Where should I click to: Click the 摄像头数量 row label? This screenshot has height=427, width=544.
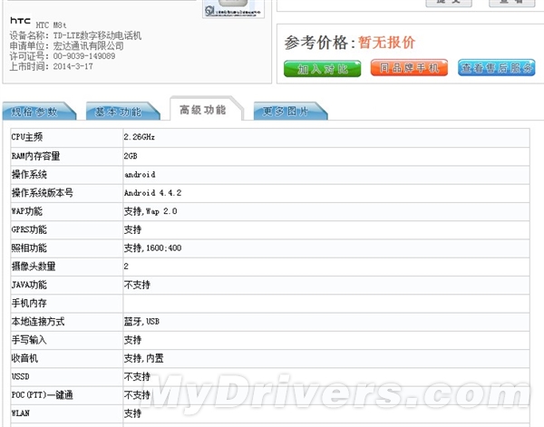pyautogui.click(x=33, y=267)
